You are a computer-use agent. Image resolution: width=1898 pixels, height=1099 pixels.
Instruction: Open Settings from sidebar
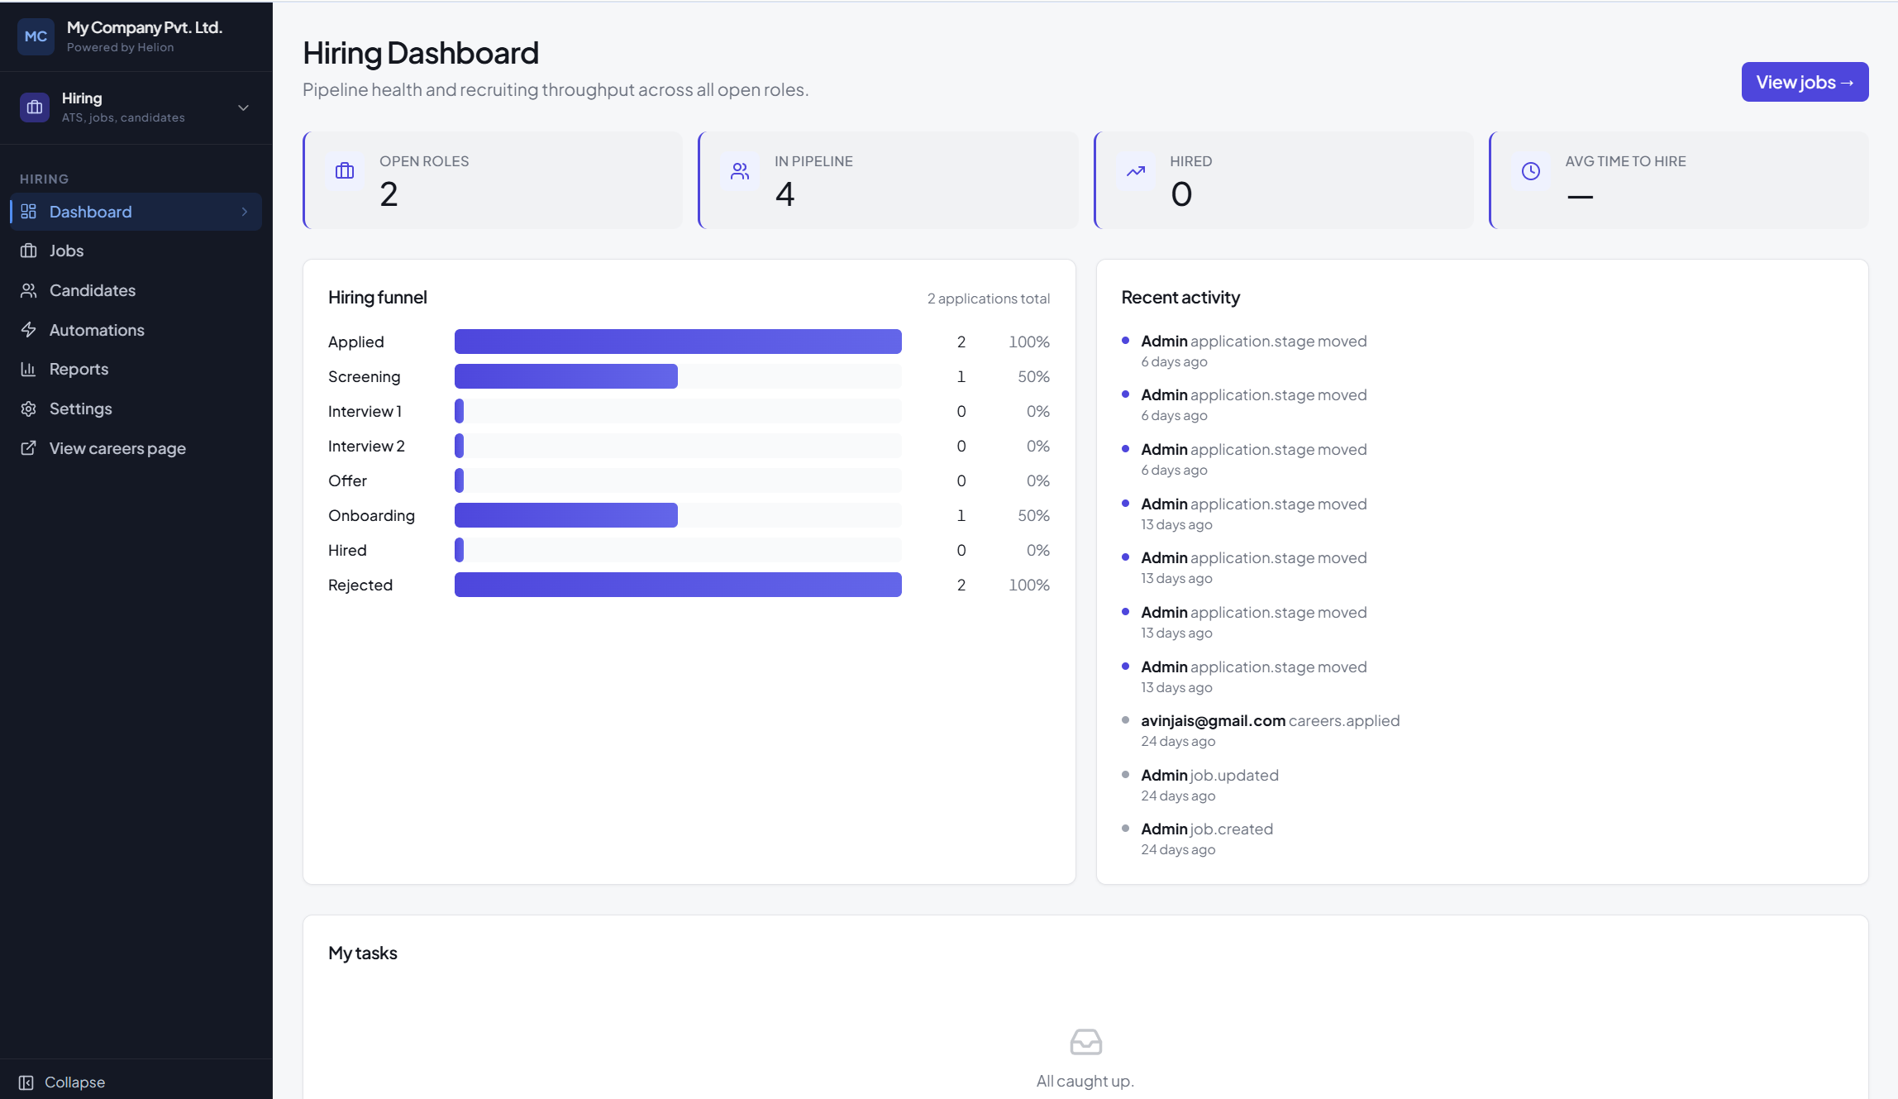click(x=136, y=409)
